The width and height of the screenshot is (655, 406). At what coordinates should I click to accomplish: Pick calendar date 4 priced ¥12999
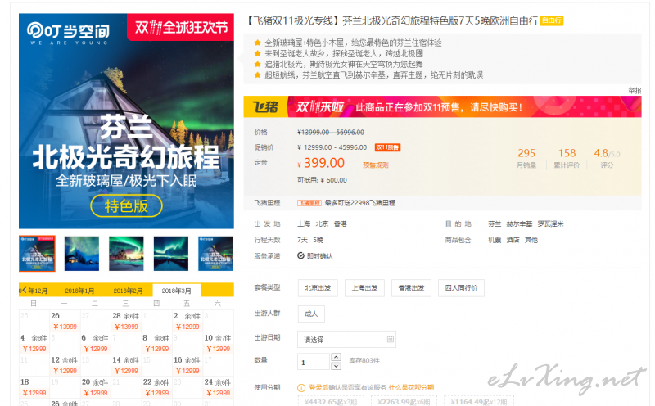(34, 343)
